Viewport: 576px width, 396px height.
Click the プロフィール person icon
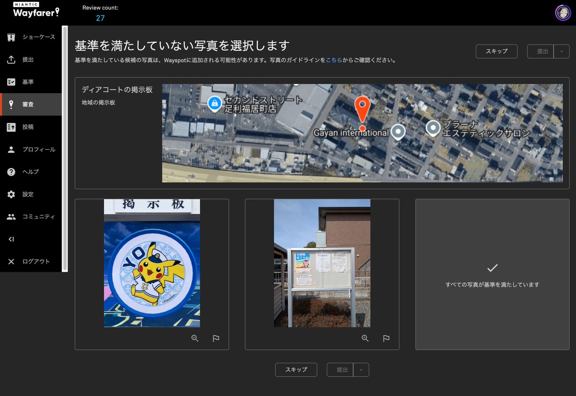point(12,149)
